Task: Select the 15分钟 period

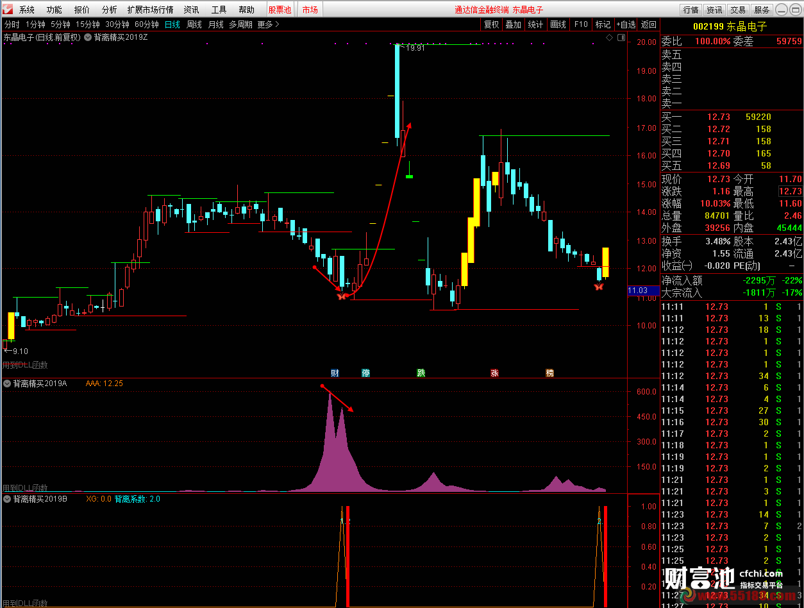Action: click(87, 24)
